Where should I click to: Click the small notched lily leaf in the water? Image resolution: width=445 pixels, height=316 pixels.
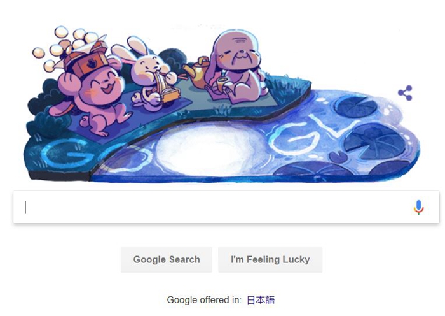(x=338, y=157)
